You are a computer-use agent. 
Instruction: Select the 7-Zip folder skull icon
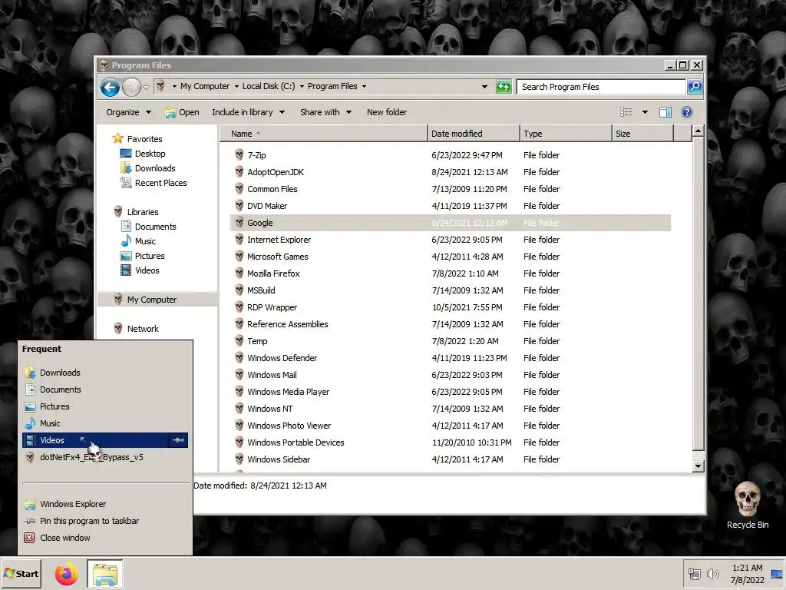(x=239, y=155)
